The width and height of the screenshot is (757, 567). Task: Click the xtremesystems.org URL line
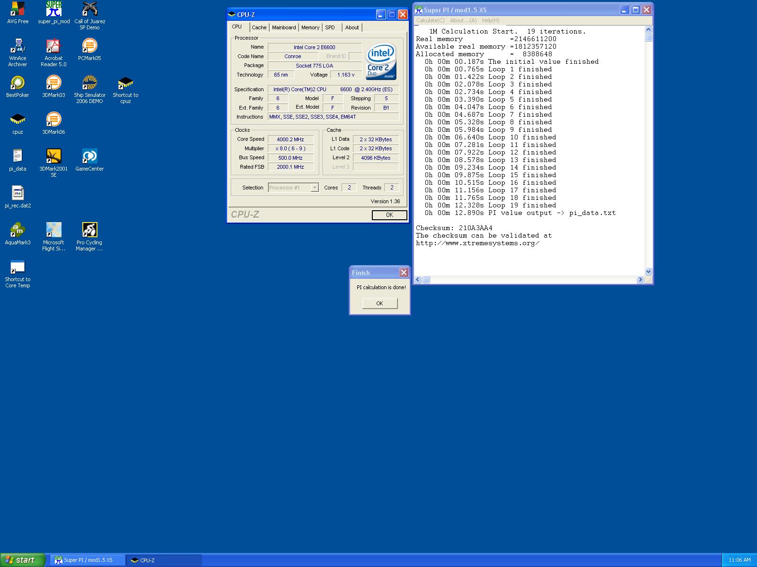[478, 243]
